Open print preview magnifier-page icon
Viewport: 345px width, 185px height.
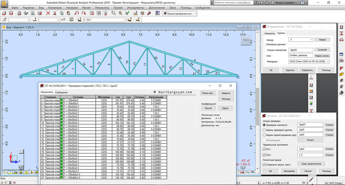[33, 13]
